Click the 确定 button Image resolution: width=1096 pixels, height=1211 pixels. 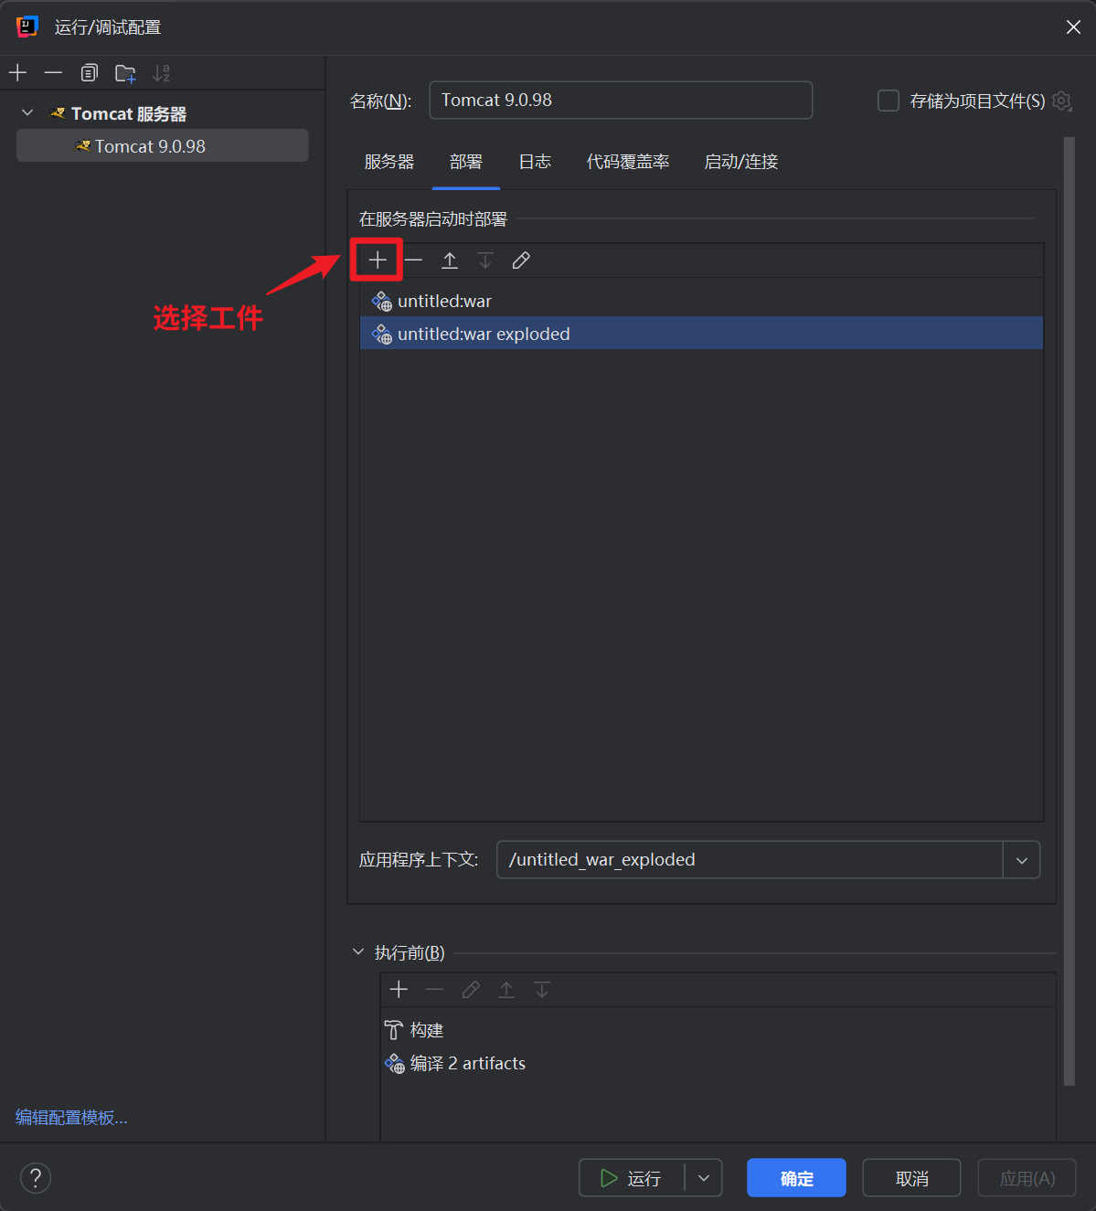pyautogui.click(x=796, y=1178)
